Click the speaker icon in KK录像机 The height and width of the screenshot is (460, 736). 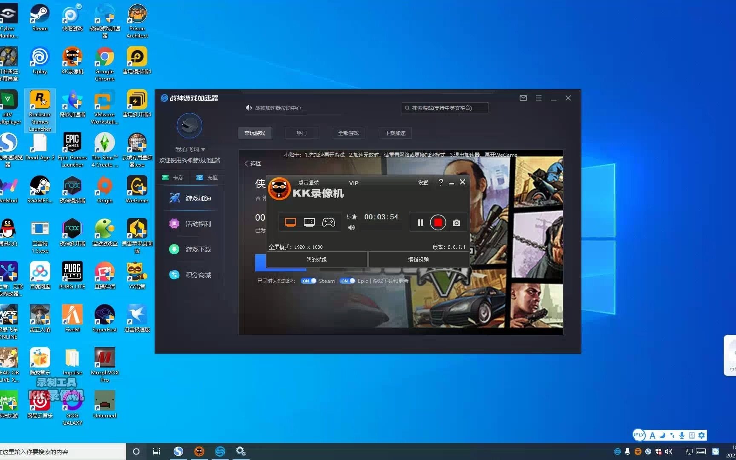351,228
